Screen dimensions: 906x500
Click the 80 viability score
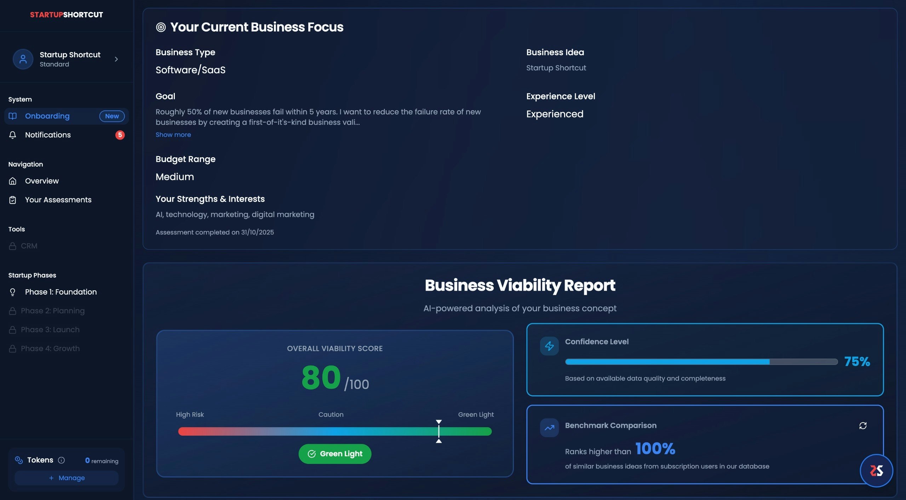tap(321, 377)
